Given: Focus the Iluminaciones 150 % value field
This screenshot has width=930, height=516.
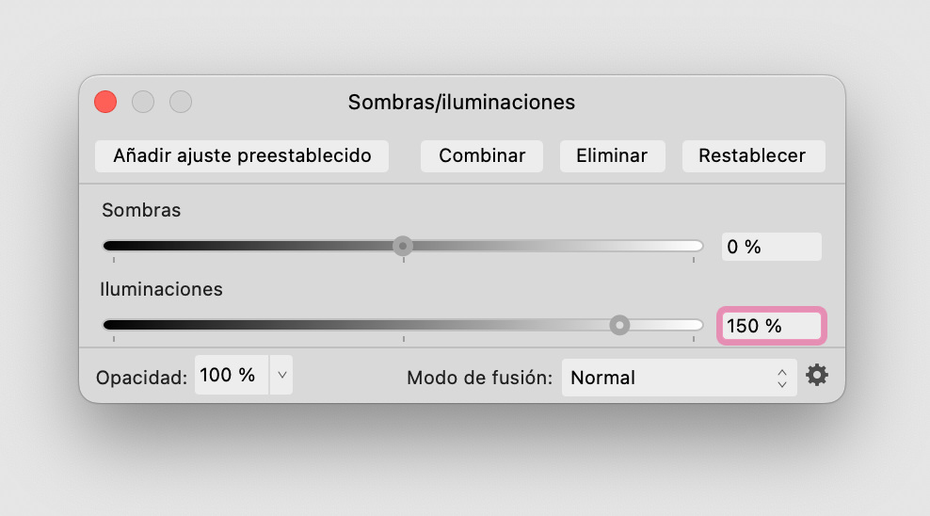Looking at the screenshot, I should (x=772, y=326).
